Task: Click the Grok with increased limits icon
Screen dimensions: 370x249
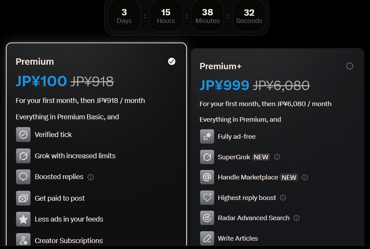Action: [x=23, y=156]
